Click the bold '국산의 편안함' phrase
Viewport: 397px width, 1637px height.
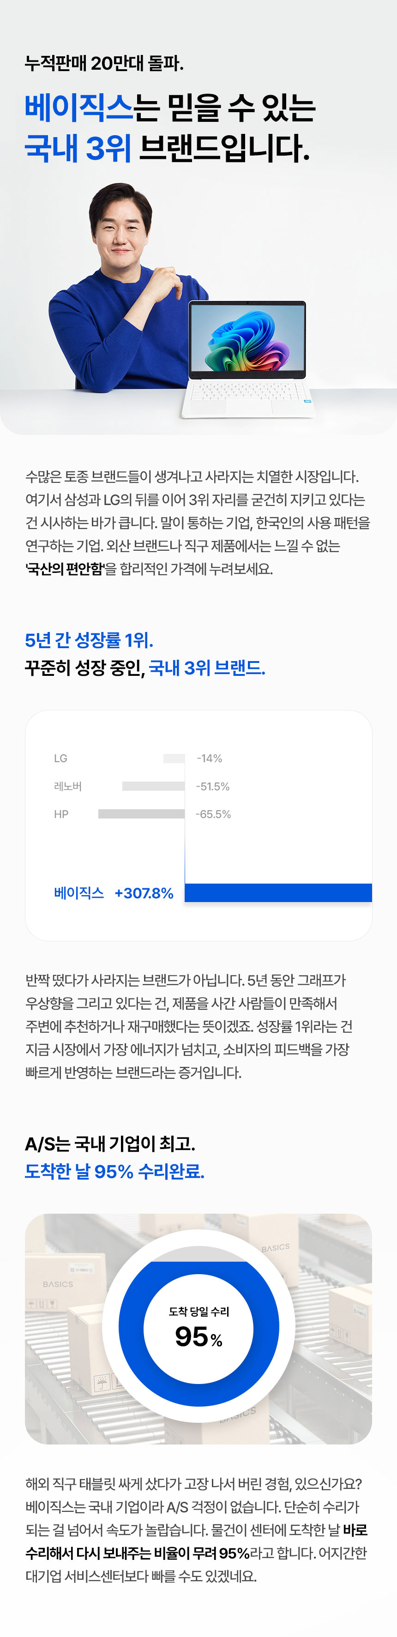[x=64, y=569]
